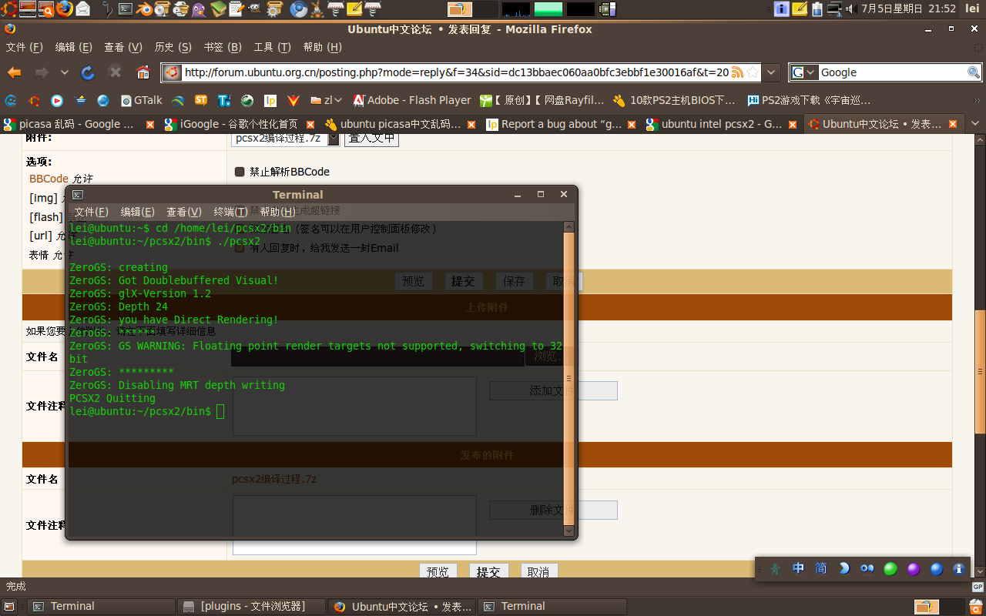Click bottom 取消 cancel button
This screenshot has width=986, height=616.
click(538, 572)
